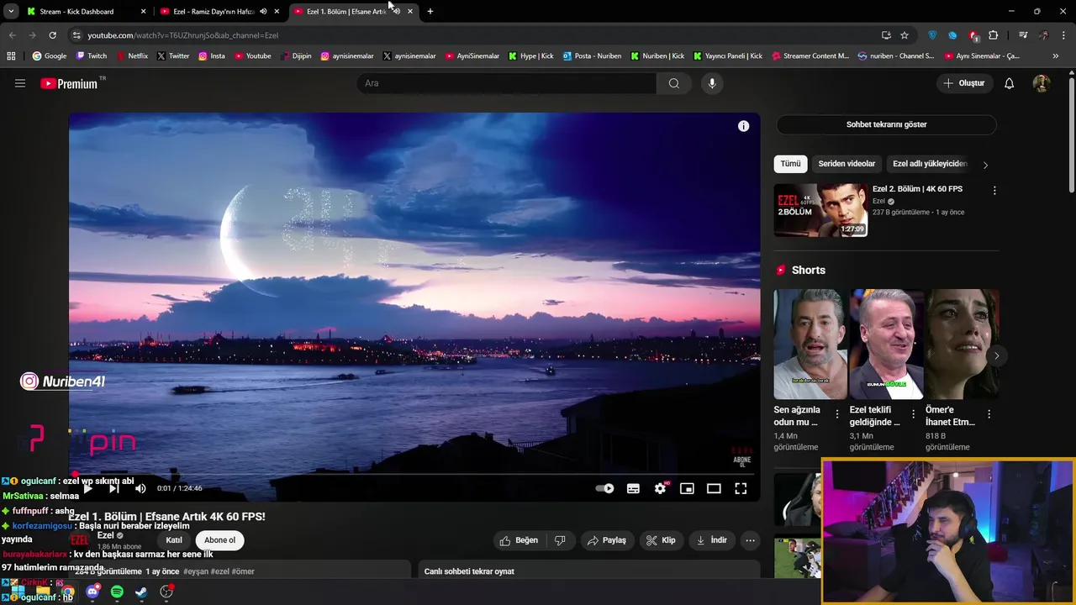Open the Hype | Kick bookmark

point(530,56)
